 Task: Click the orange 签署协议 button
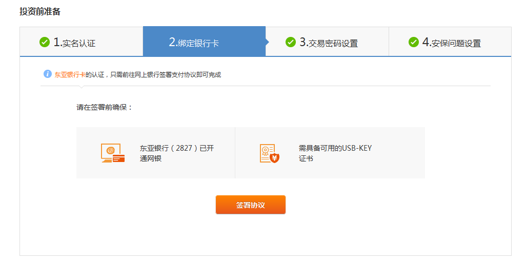coord(251,205)
